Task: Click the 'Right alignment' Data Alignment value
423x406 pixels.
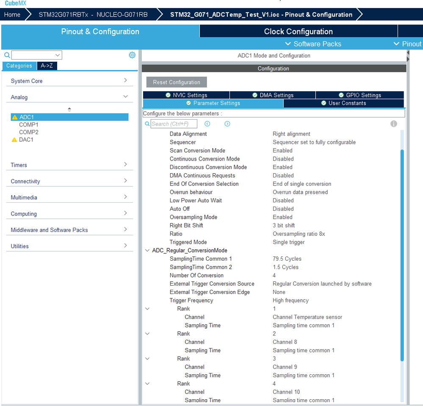Action: point(291,134)
